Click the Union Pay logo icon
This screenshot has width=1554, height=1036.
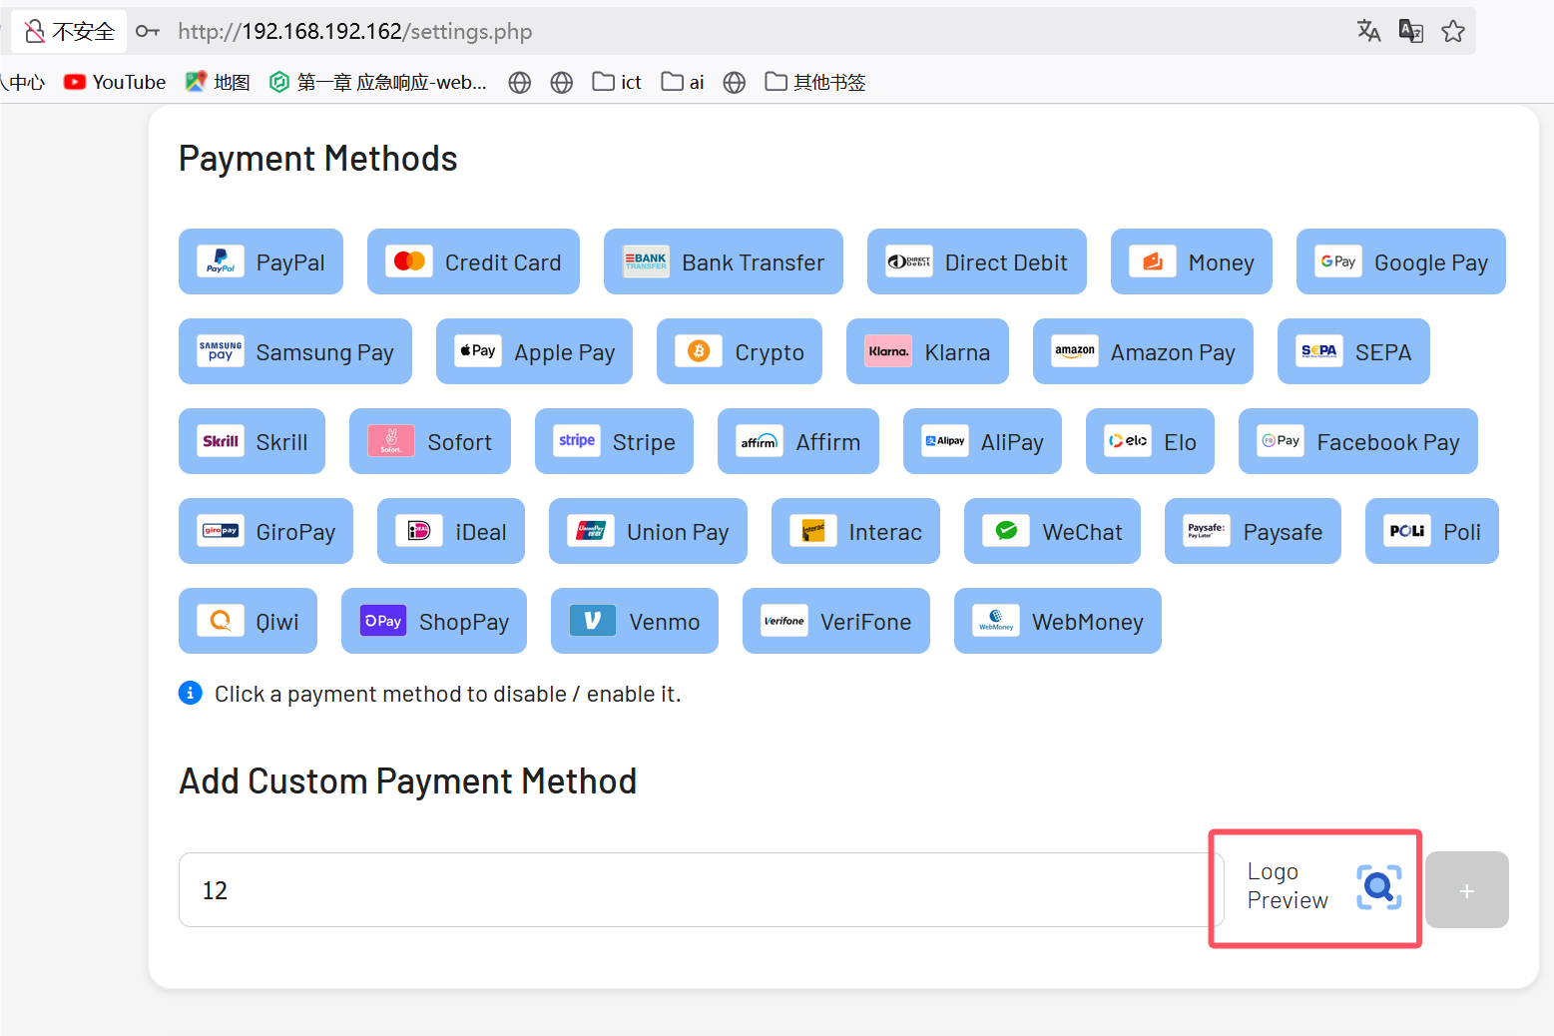[591, 531]
